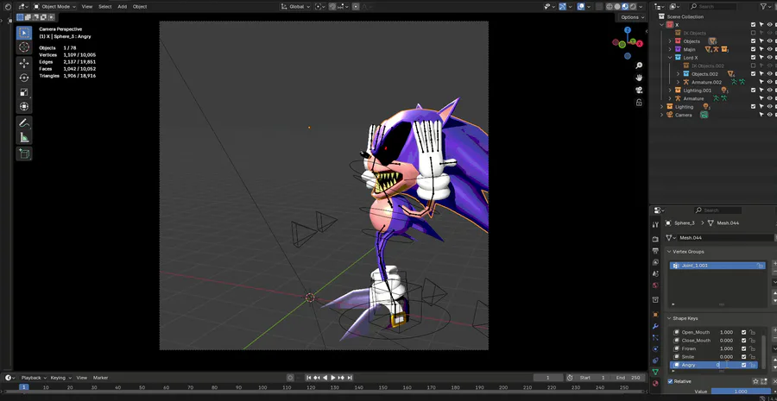Hide the Camera collection eye icon
Screen dimensions: 777x401
tap(770, 115)
